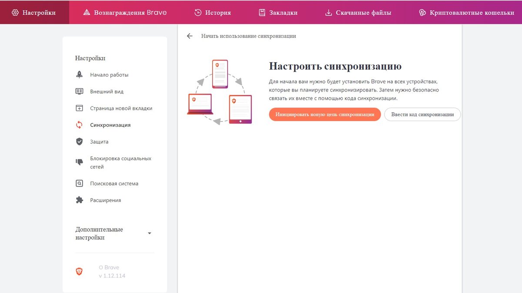
Task: Switch to the Закладки tab
Action: (x=278, y=13)
